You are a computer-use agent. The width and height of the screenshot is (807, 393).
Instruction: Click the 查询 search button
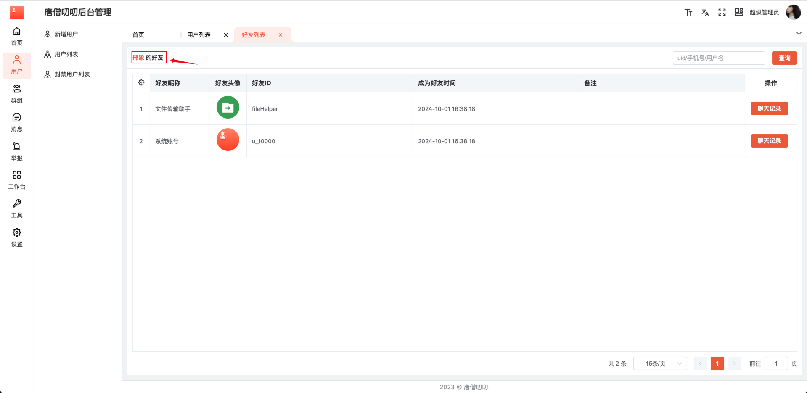(x=784, y=58)
